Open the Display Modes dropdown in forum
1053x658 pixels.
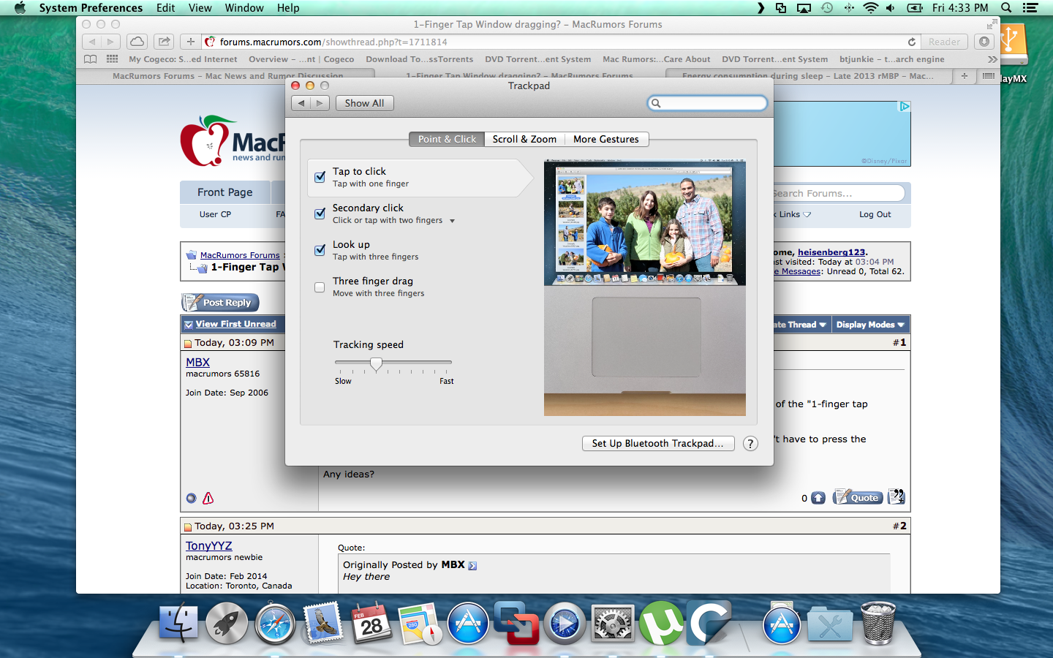(870, 325)
